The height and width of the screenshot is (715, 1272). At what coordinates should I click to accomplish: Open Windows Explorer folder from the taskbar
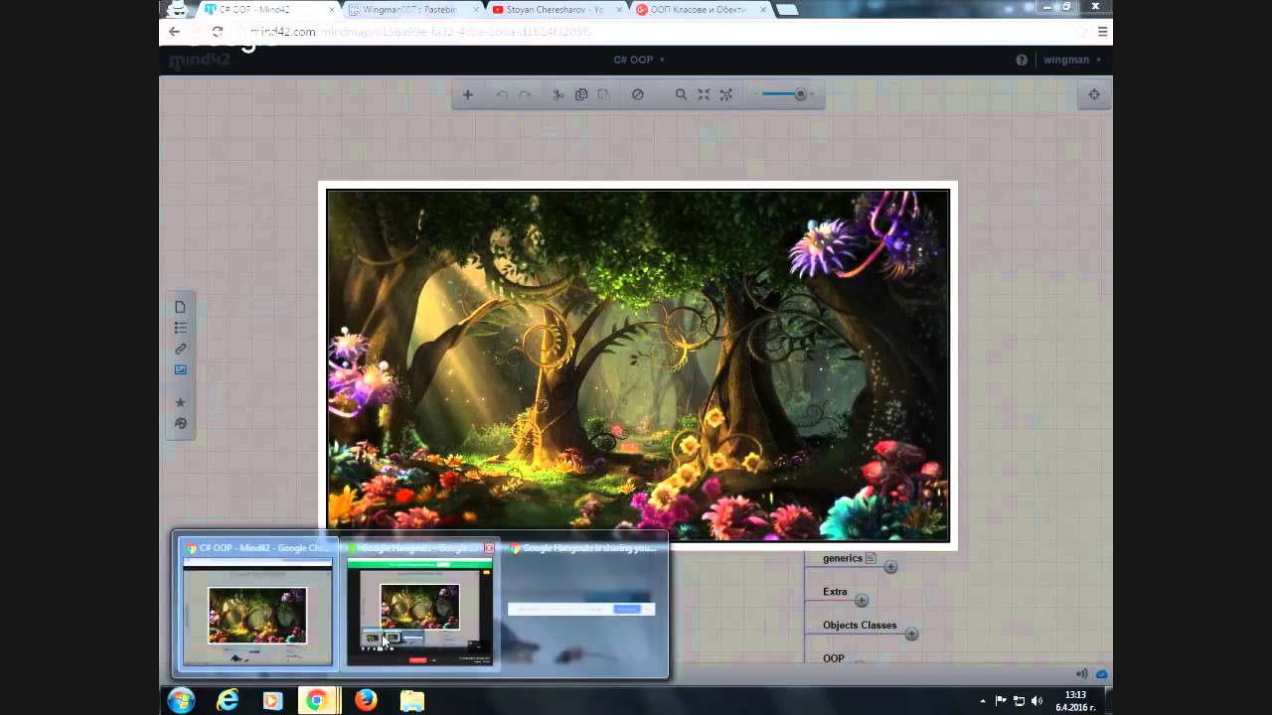(x=411, y=700)
